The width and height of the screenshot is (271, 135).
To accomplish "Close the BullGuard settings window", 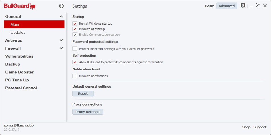I will pos(265,6).
